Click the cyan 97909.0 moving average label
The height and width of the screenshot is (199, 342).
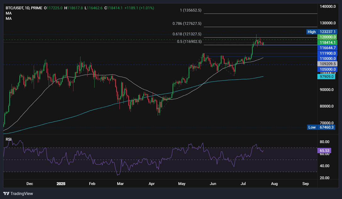pos(327,76)
